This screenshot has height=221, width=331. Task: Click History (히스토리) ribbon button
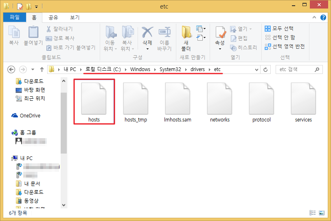pyautogui.click(x=243, y=48)
